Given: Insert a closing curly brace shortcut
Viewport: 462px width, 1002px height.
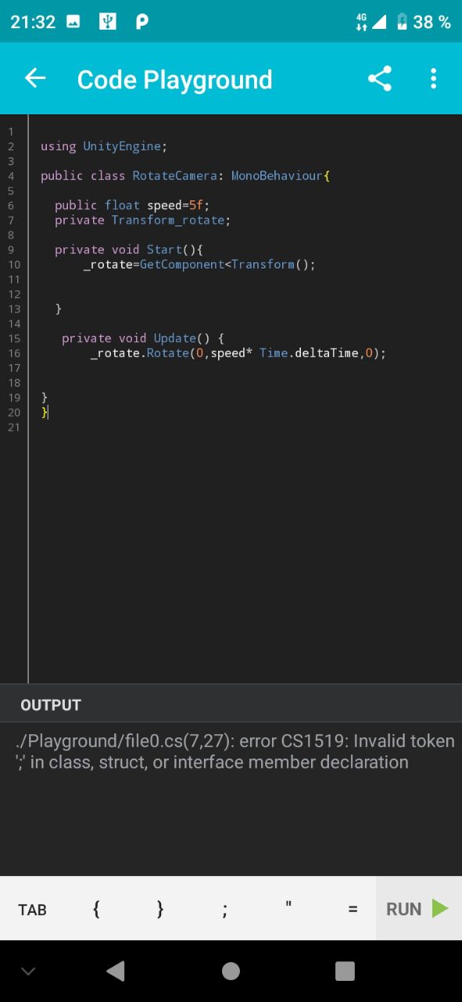Looking at the screenshot, I should pos(160,909).
